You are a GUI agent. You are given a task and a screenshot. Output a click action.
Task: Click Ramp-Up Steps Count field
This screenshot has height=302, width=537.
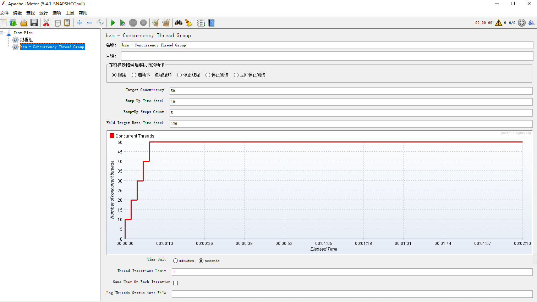pos(351,113)
